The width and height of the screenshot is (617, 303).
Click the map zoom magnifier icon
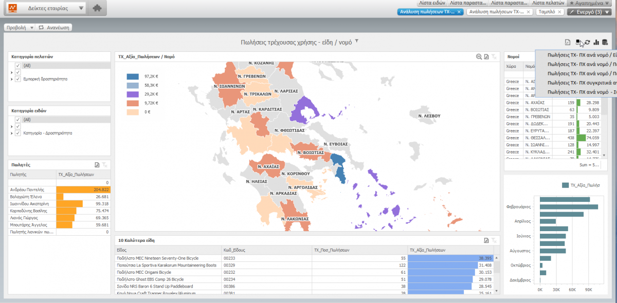tap(479, 56)
